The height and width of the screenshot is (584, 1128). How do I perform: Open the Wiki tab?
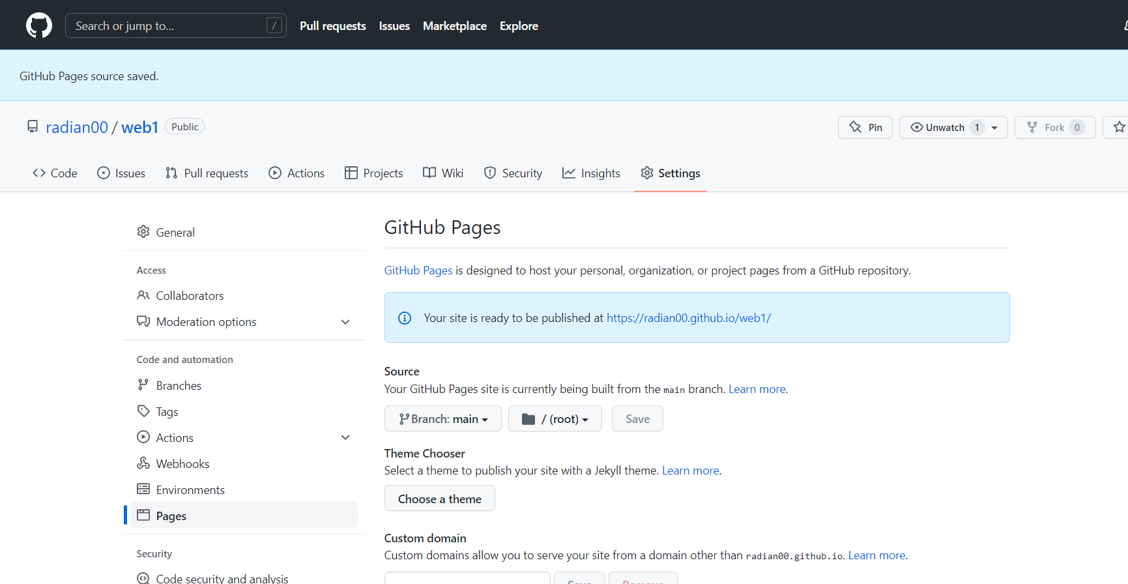(443, 173)
